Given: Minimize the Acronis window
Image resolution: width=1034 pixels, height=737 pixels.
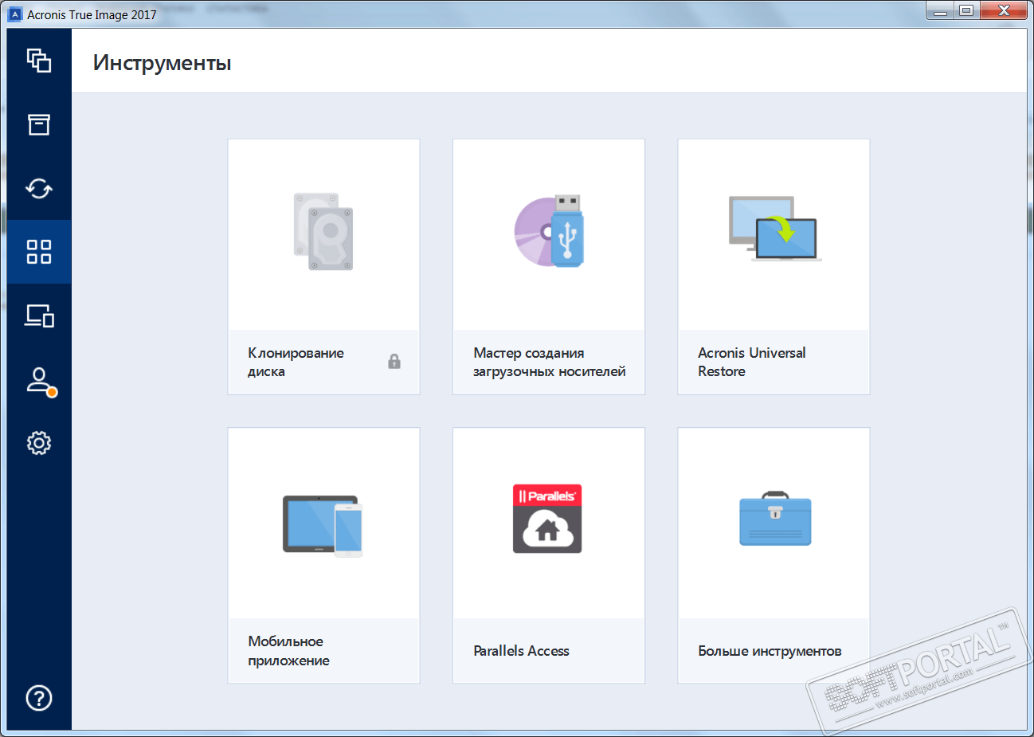Looking at the screenshot, I should (x=940, y=10).
